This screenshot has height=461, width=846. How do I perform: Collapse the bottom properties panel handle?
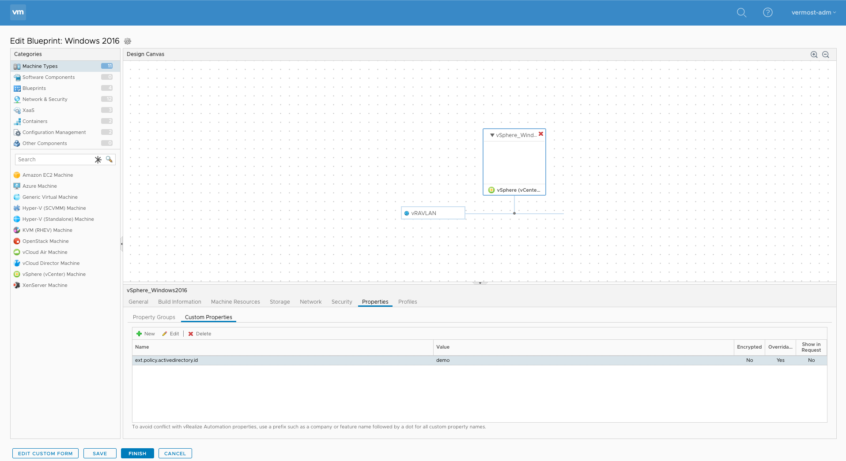[480, 283]
